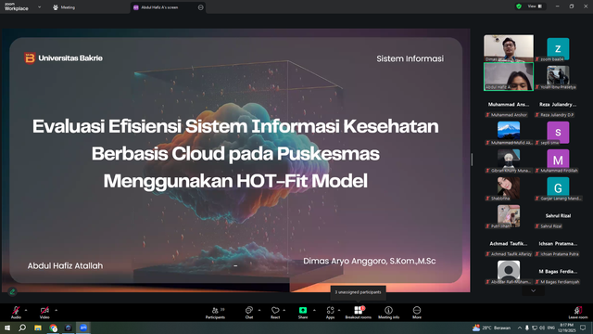This screenshot has width=593, height=334.
Task: Select Dimas's video thumbnail
Action: coord(509,48)
